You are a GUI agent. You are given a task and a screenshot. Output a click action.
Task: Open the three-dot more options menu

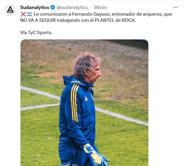176,7
